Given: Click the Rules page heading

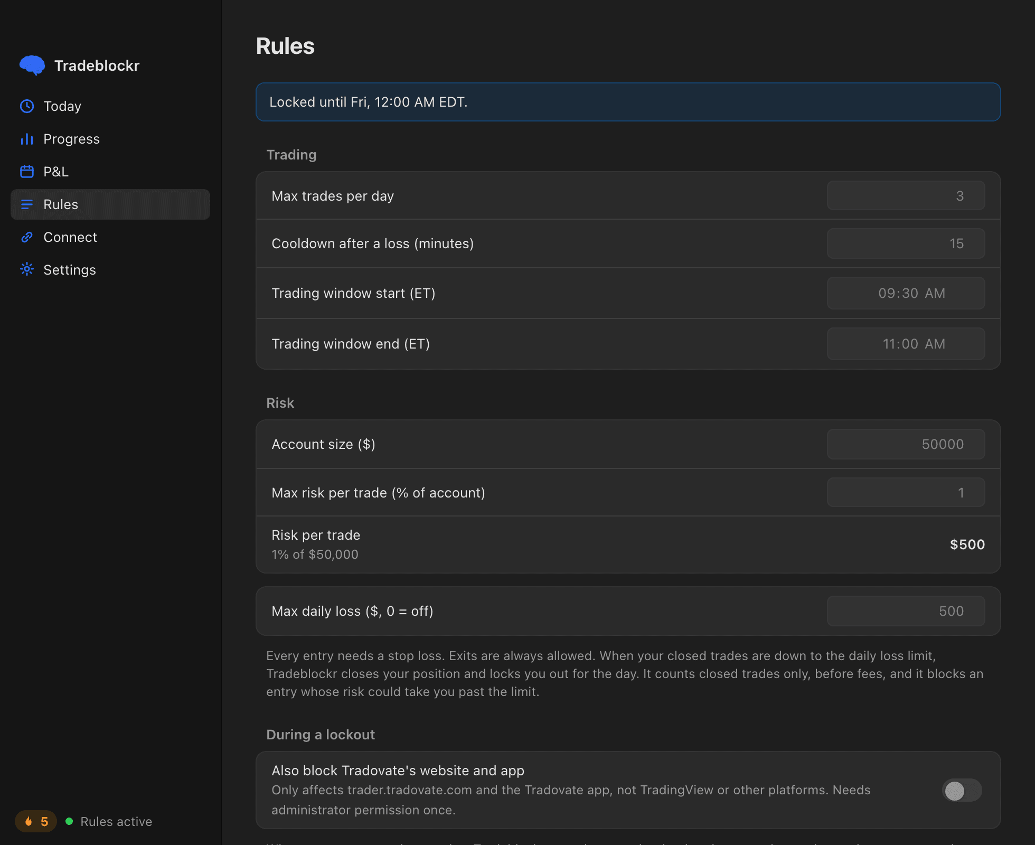Looking at the screenshot, I should [285, 46].
